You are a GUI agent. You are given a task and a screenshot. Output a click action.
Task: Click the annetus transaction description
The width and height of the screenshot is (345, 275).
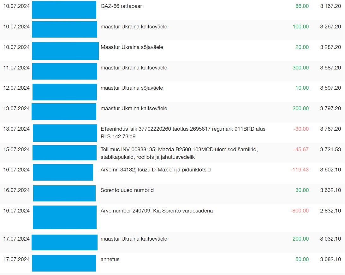point(110,260)
